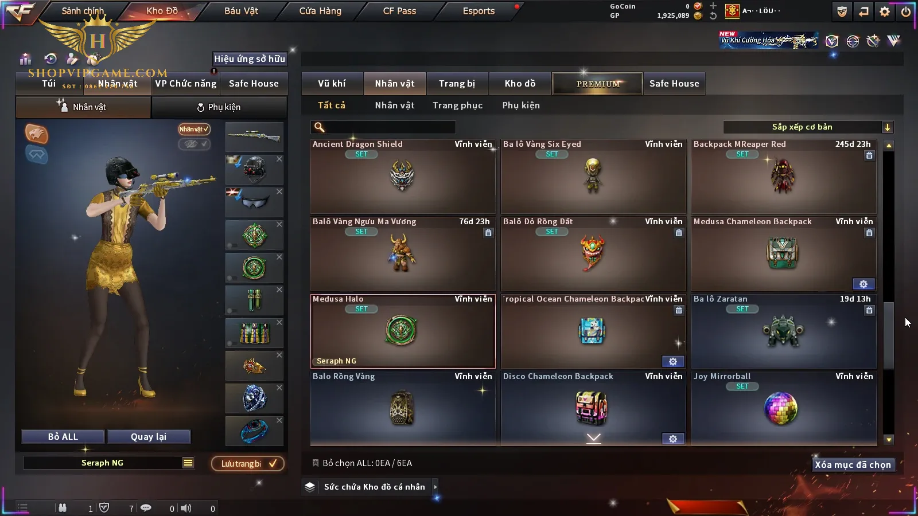Open the settings gear in top bar
Image resolution: width=918 pixels, height=516 pixels.
885,11
